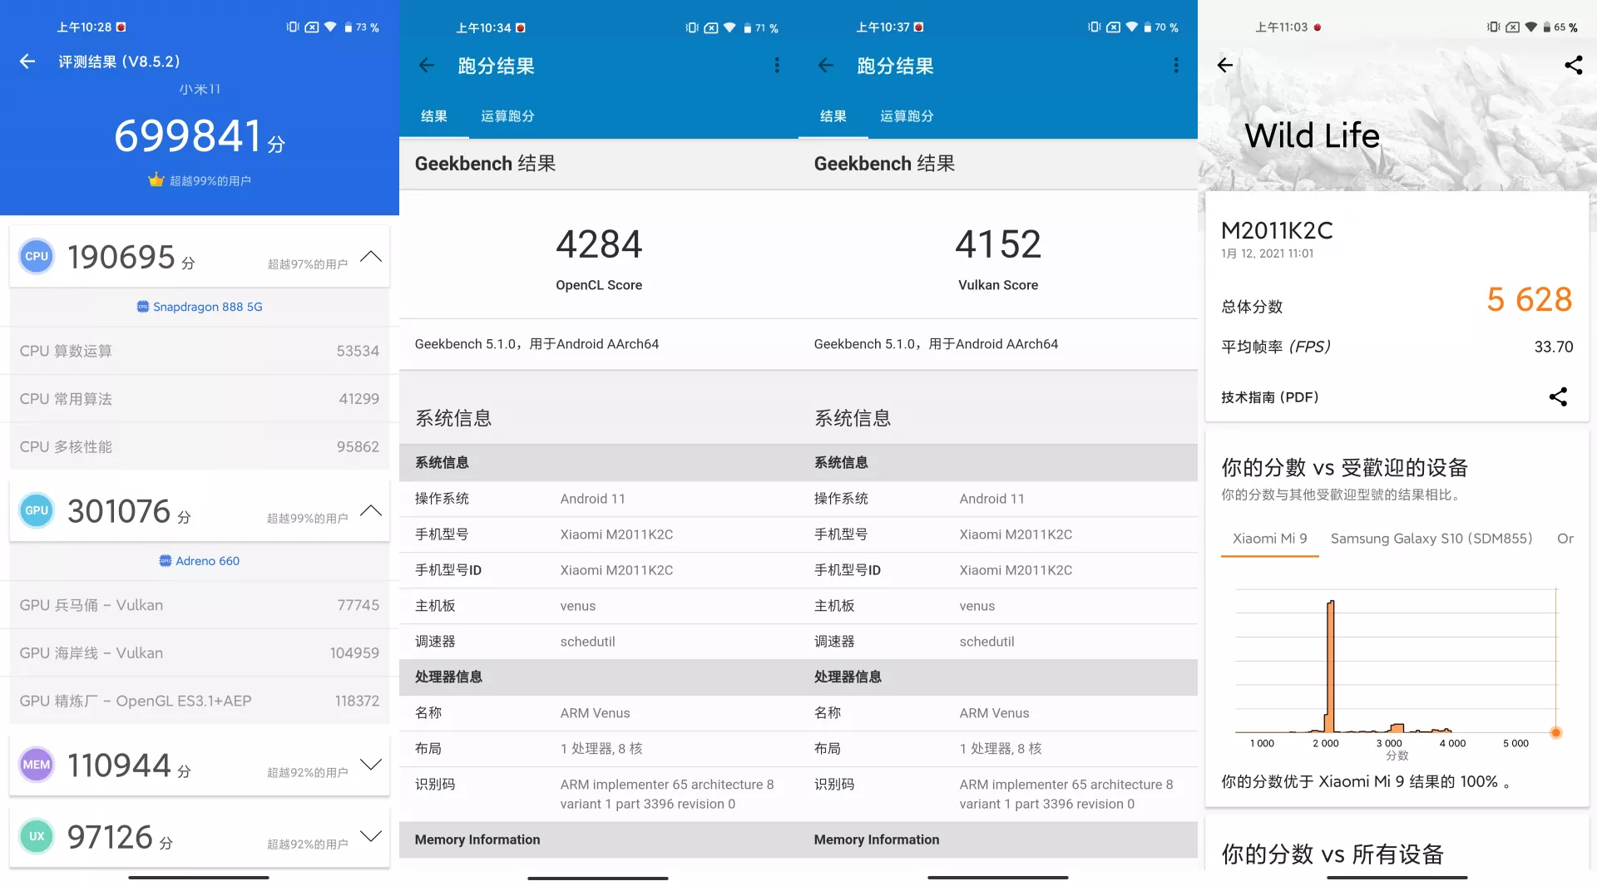Go back from AnTuTu results screen

click(27, 62)
